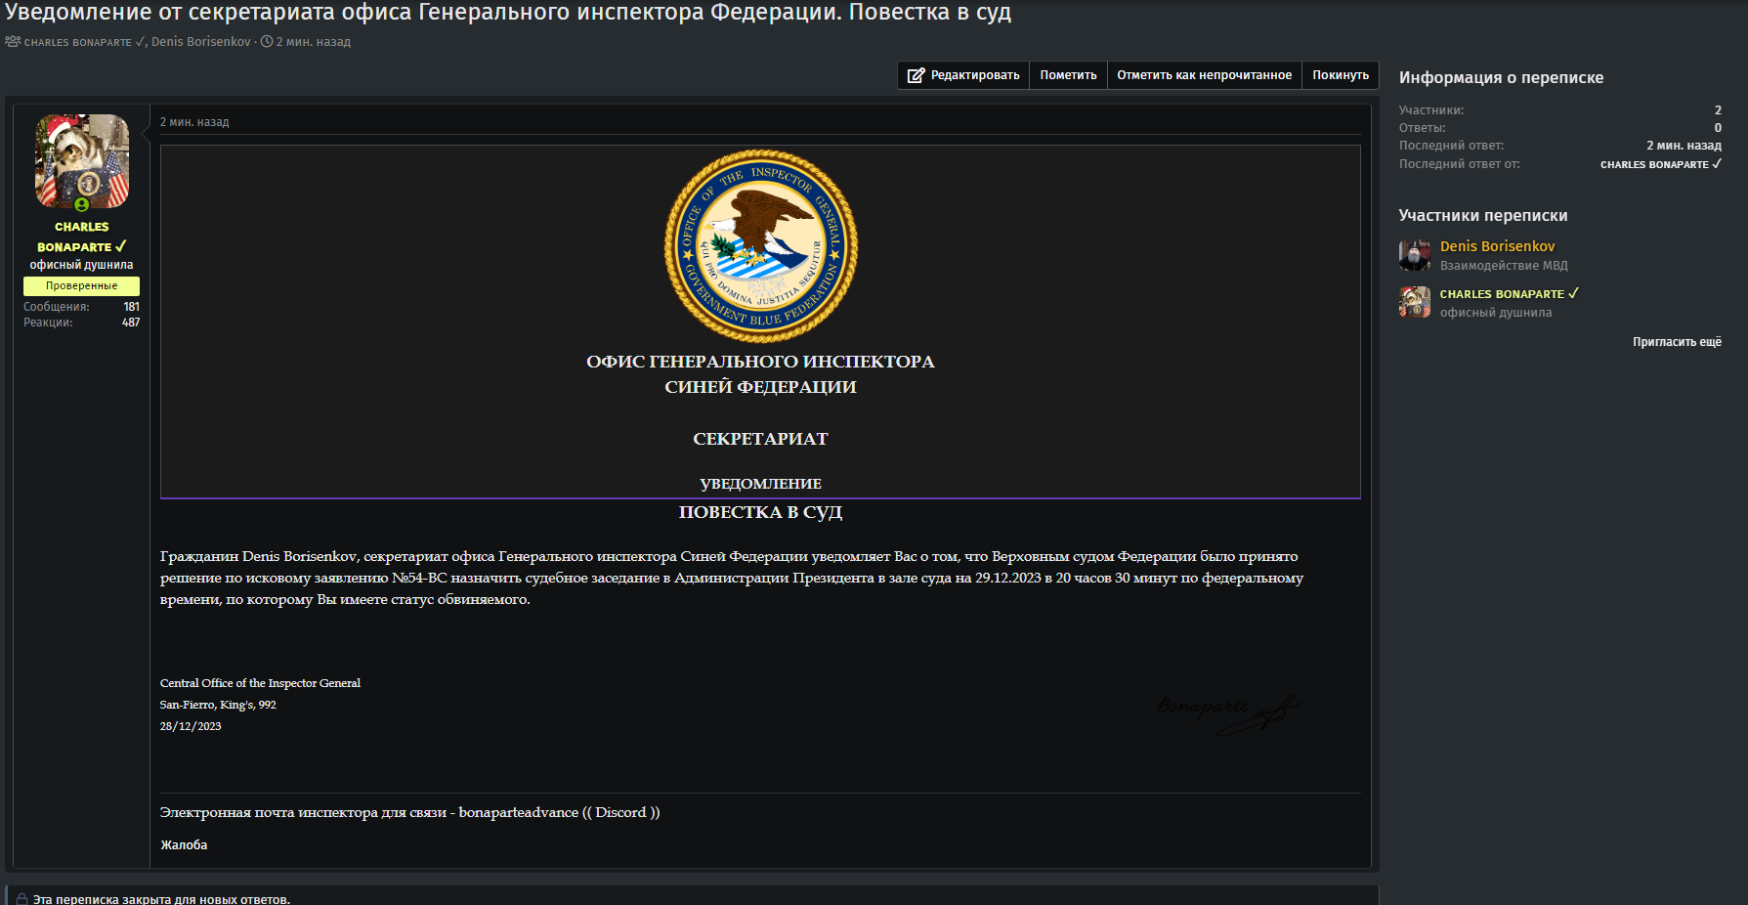Viewport: 1748px width, 905px height.
Task: Click Denis Borisenkov in the header byline
Action: tap(201, 42)
